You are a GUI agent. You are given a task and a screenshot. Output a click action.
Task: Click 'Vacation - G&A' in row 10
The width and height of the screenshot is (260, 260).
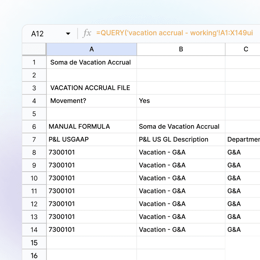pos(181,178)
